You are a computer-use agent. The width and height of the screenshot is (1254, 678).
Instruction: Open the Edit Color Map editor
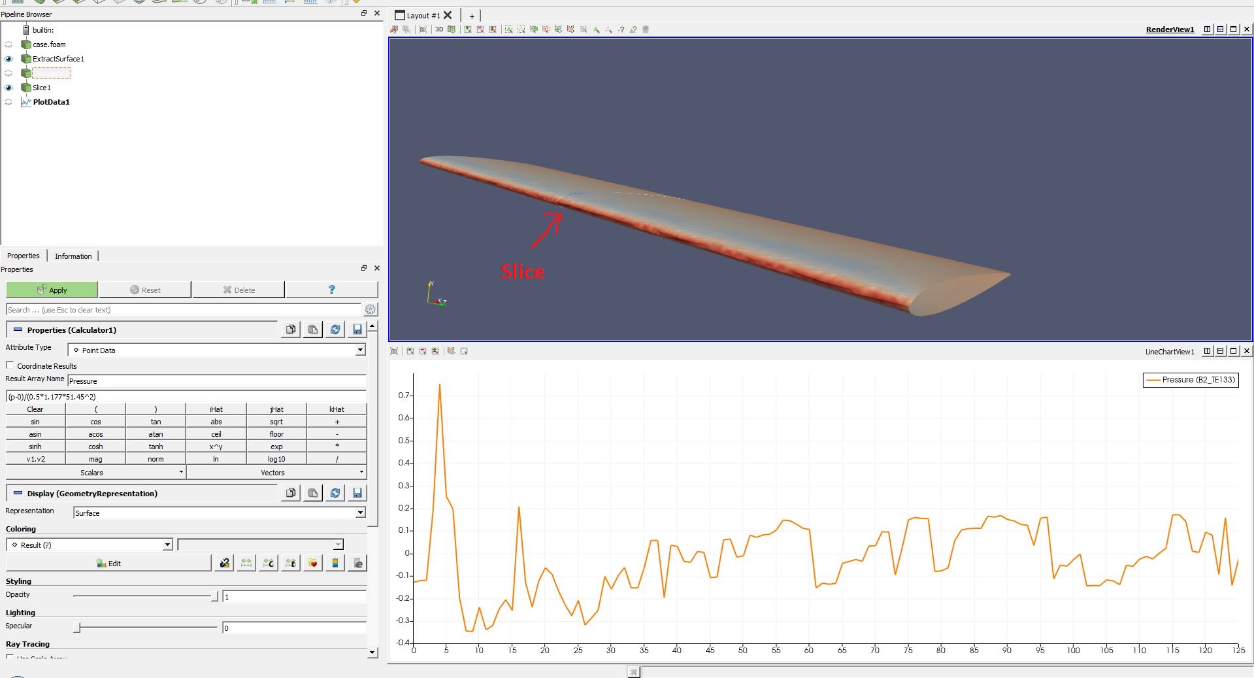click(x=109, y=562)
